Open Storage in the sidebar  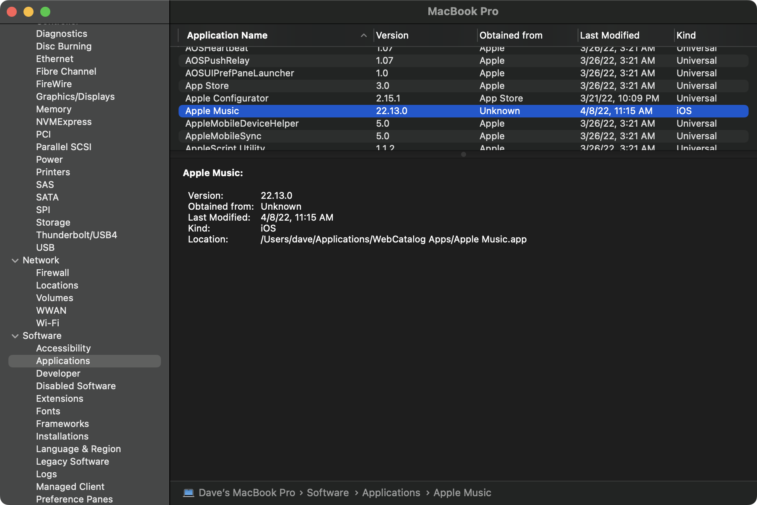(53, 222)
